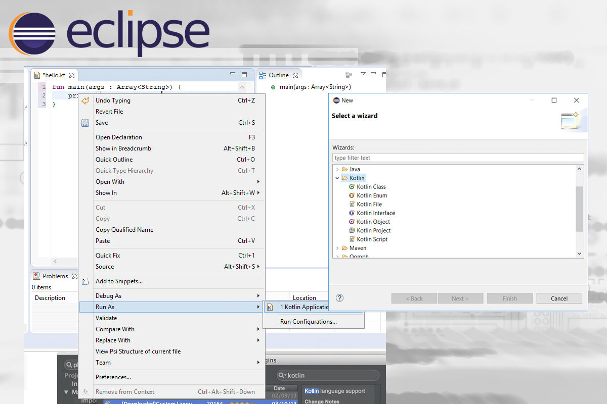
Task: Click the Kotlin Application icon in Run As submenu
Action: click(x=271, y=307)
